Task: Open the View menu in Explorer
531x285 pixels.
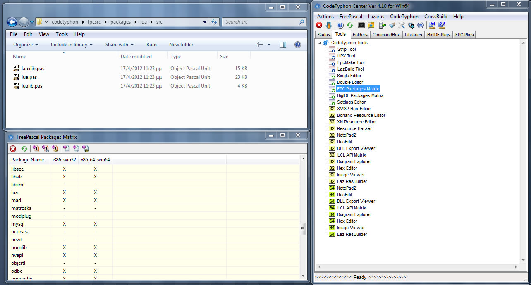Action: pyautogui.click(x=44, y=34)
